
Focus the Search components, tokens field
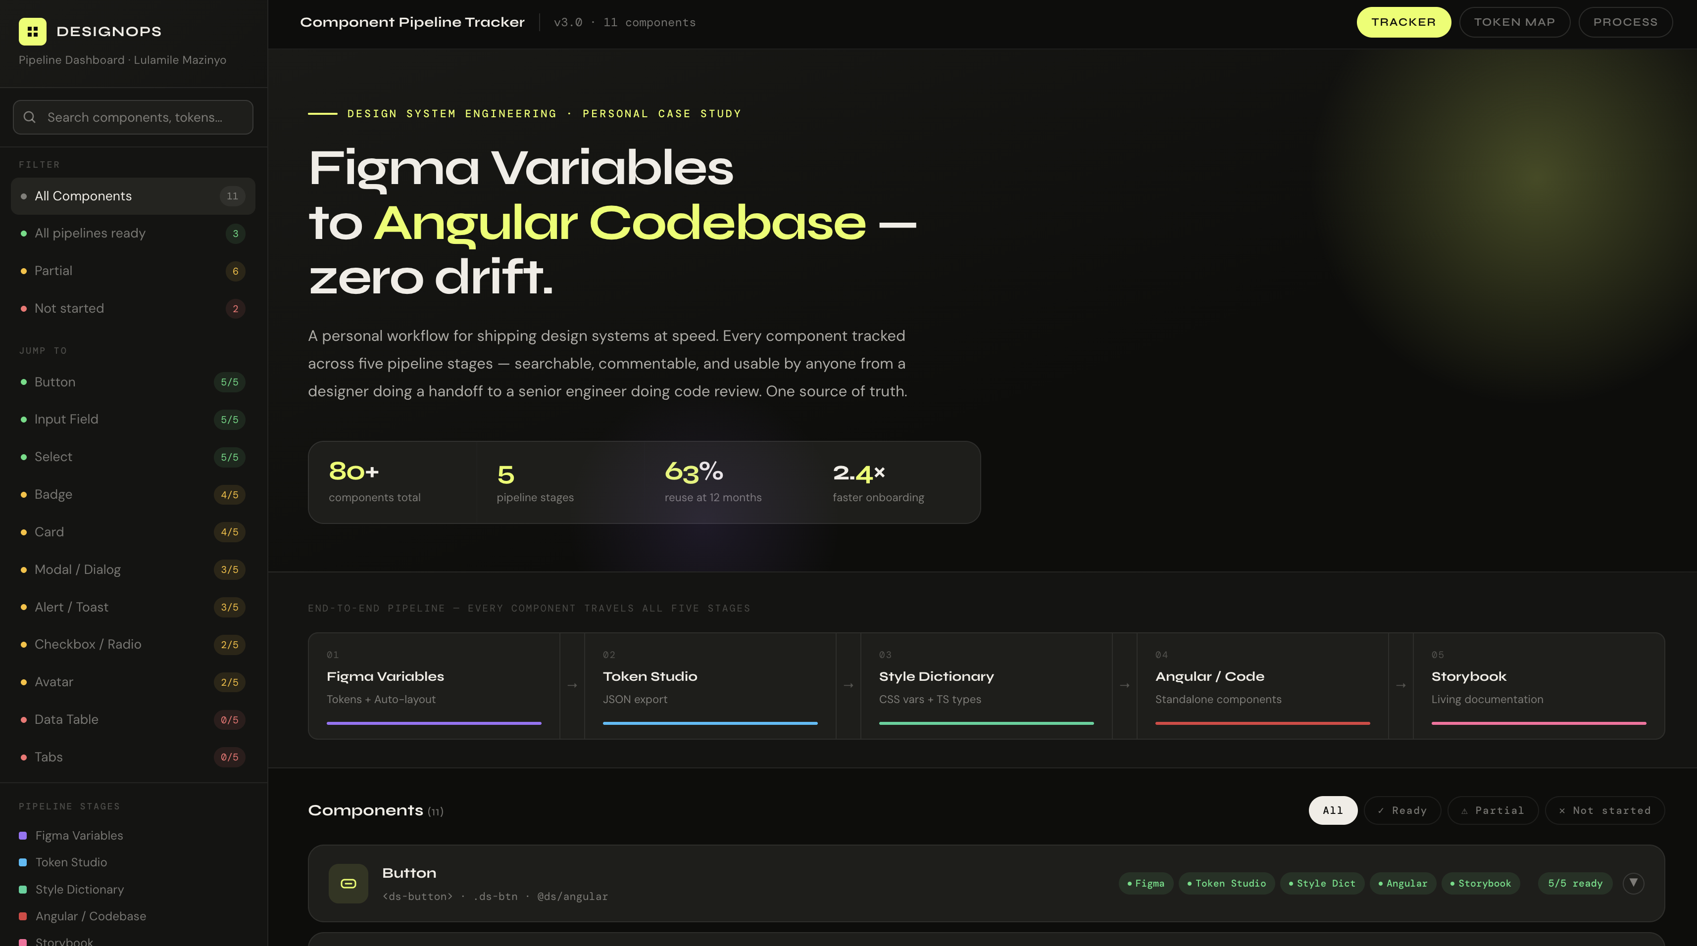pos(133,117)
